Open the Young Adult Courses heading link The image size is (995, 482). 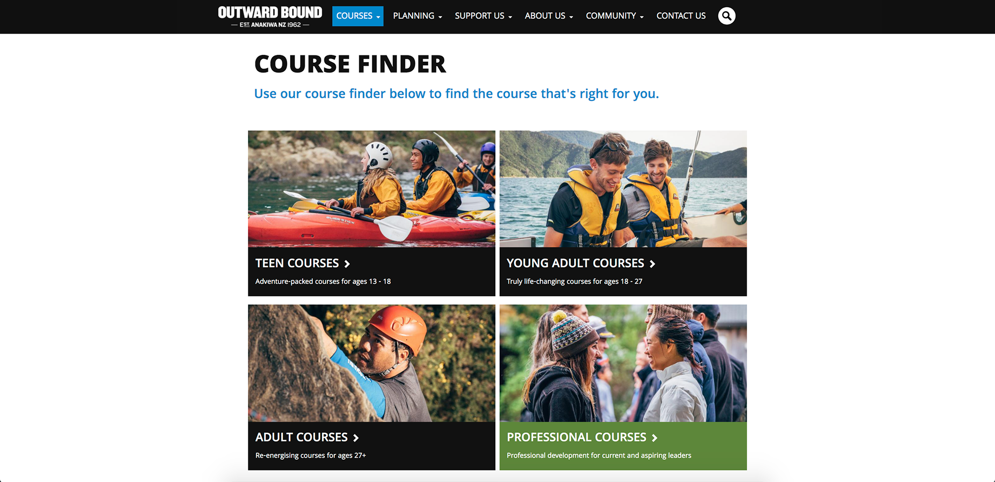pyautogui.click(x=575, y=264)
